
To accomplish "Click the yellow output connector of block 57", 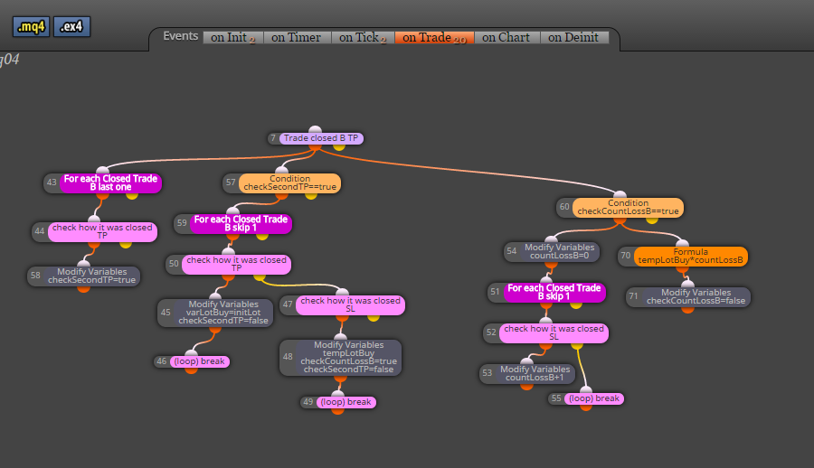I will tap(311, 195).
